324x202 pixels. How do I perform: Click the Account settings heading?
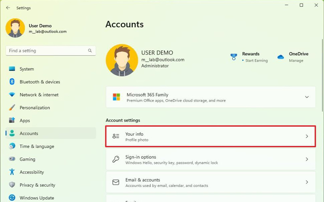(x=123, y=120)
